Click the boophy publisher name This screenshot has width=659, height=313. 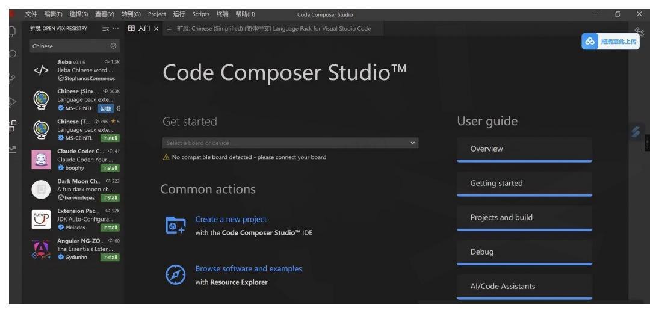point(75,168)
